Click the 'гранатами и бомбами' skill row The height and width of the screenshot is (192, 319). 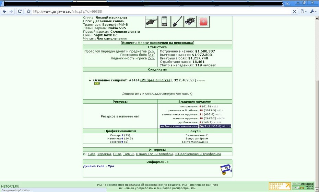pos(195,110)
